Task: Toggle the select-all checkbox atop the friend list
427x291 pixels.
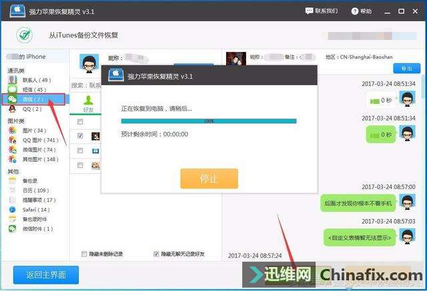Action: 81,122
